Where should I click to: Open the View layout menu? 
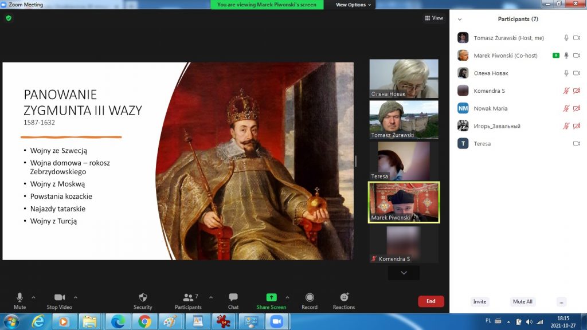pyautogui.click(x=434, y=18)
